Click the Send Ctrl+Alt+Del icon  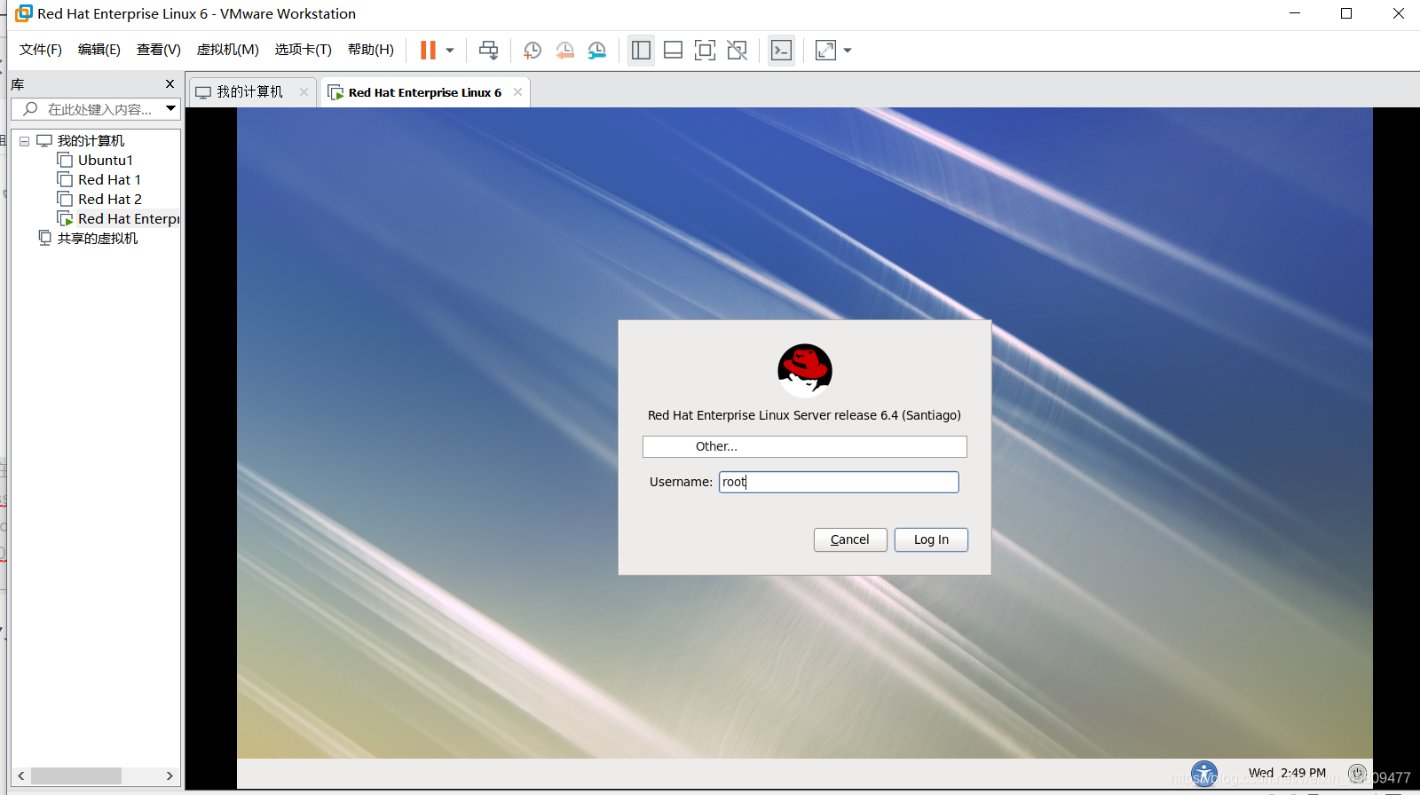[489, 51]
